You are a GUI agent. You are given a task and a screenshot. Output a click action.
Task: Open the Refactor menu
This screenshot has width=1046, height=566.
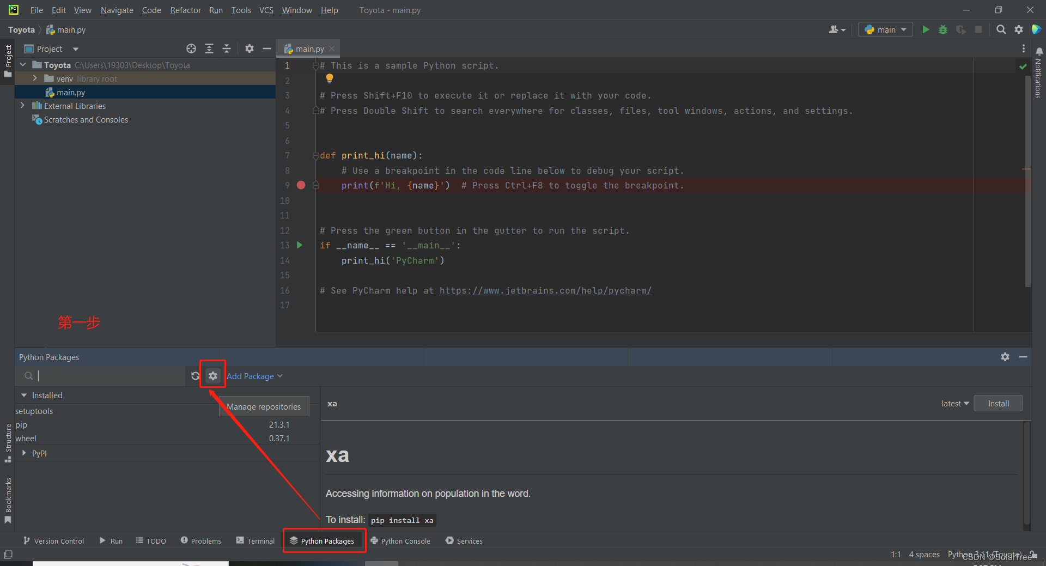tap(185, 10)
